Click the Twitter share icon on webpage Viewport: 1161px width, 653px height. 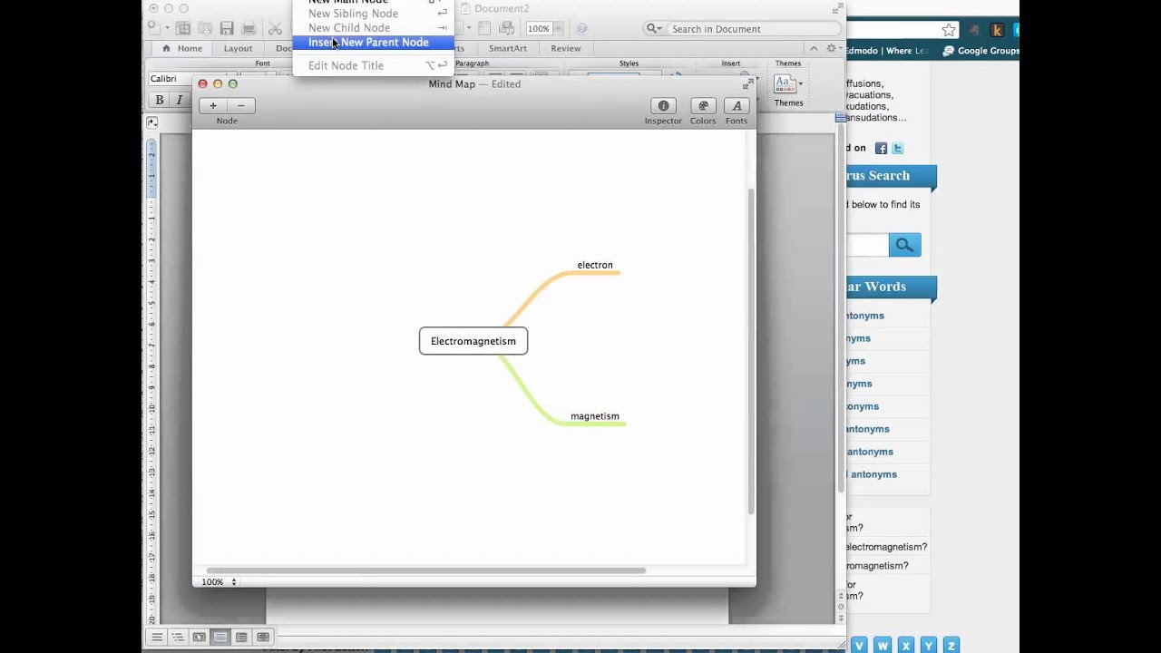pyautogui.click(x=898, y=149)
